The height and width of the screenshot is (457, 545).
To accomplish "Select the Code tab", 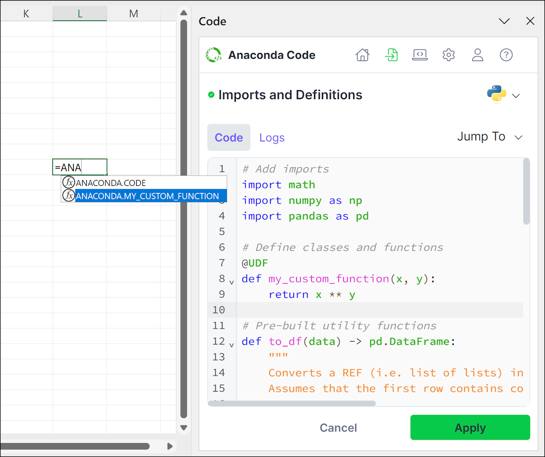I will (228, 137).
